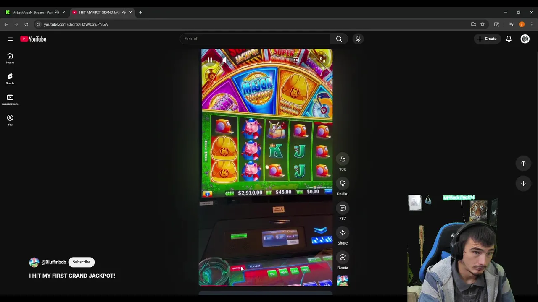Open Home in the YouTube sidebar
This screenshot has height=302, width=538.
tap(10, 58)
